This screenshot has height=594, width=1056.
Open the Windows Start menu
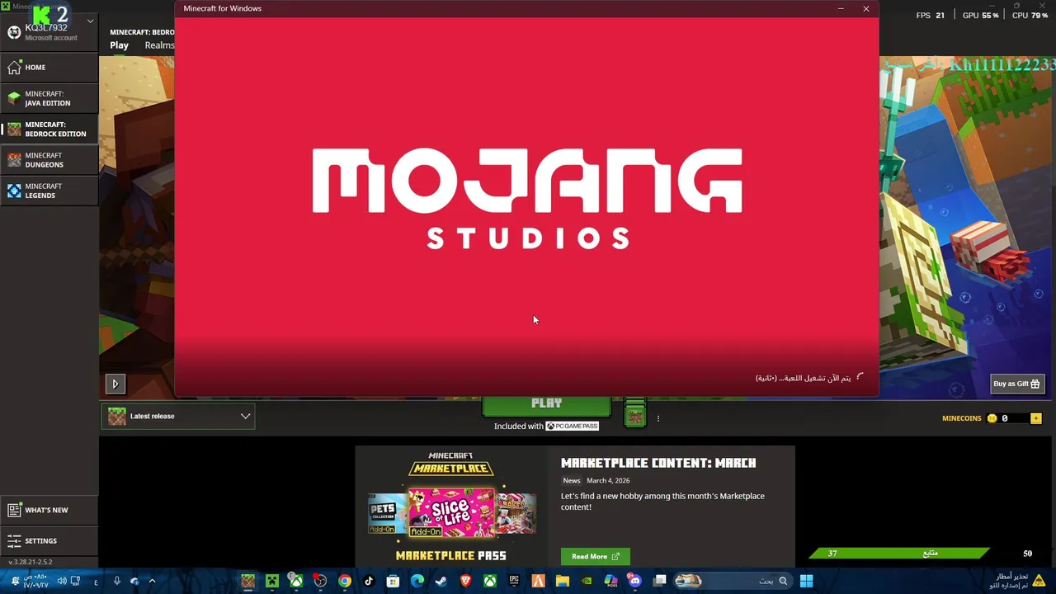click(x=806, y=581)
